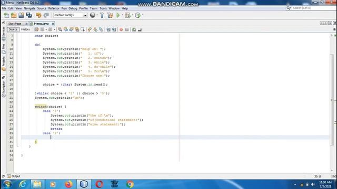Close the Menu.java tab
Image resolution: width=337 pixels, height=189 pixels.
(x=53, y=24)
